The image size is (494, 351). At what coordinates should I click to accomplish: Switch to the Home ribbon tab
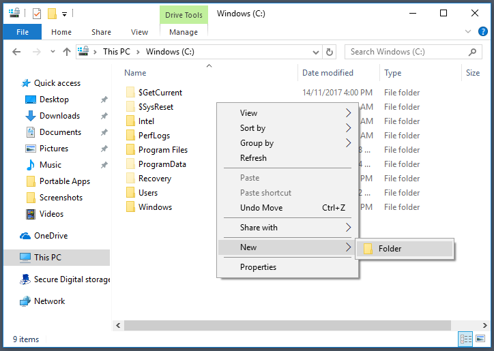61,32
